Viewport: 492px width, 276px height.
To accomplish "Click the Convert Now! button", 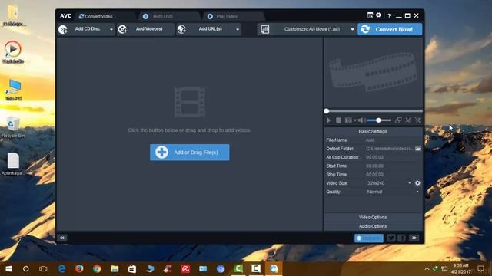I will (390, 29).
